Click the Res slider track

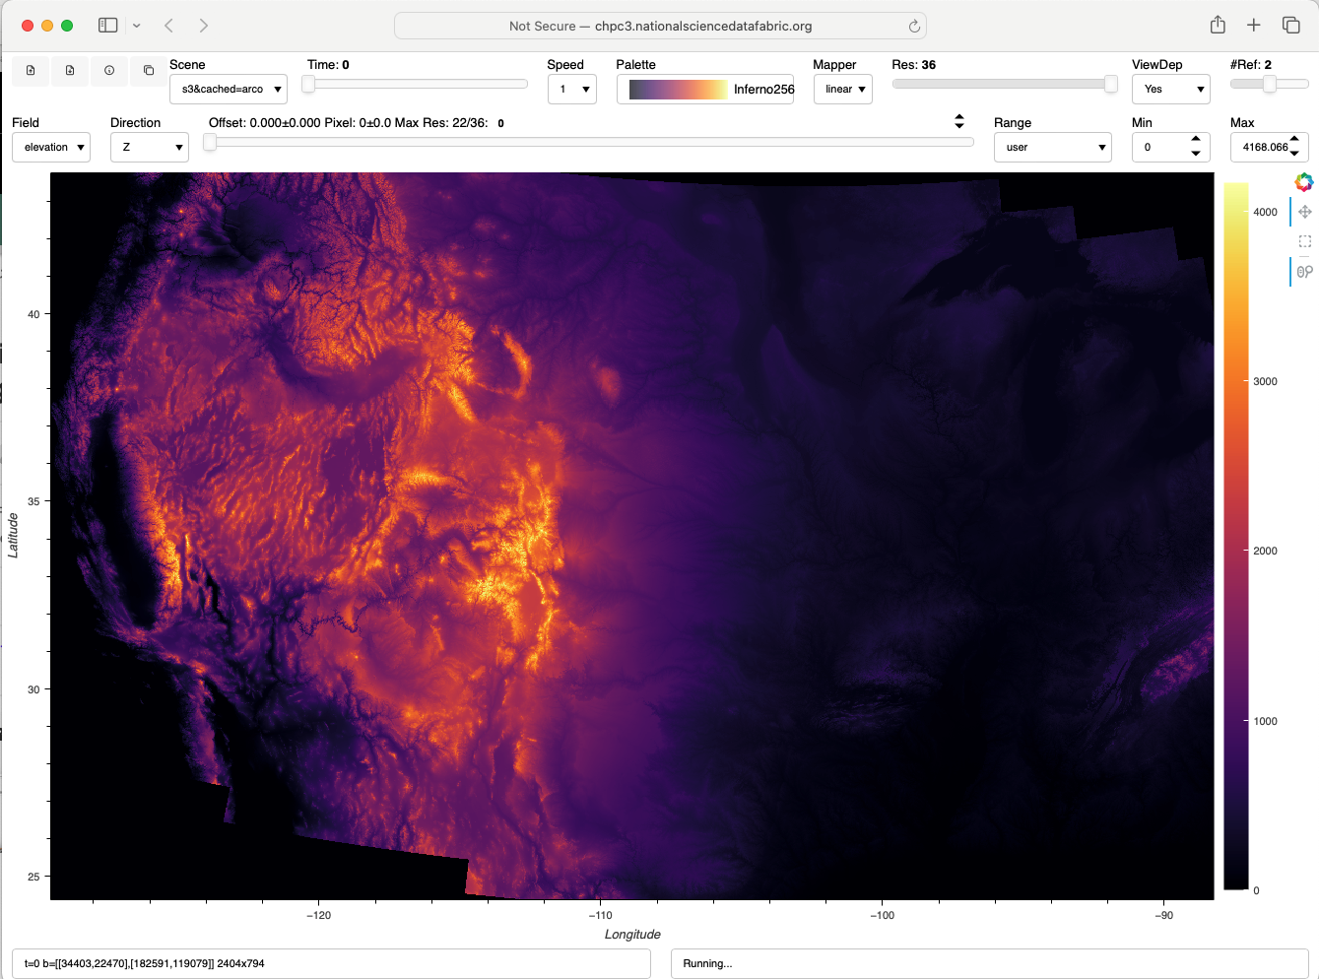point(1005,84)
